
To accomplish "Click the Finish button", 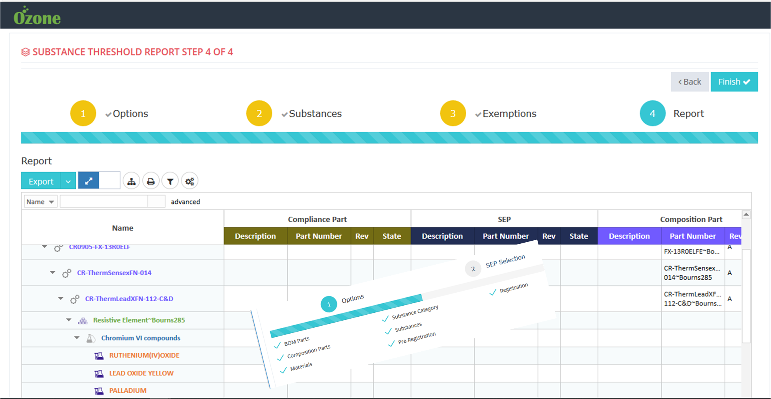I will click(734, 82).
